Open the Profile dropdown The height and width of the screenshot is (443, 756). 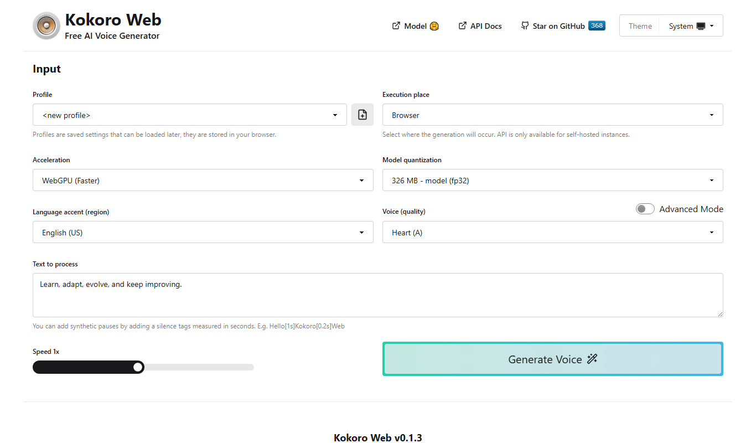click(x=190, y=115)
